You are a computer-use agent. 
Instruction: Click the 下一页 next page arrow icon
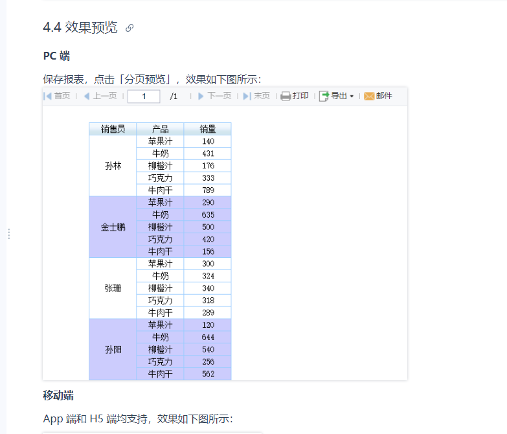(201, 96)
